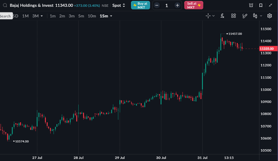278x161 pixels.
Task: Open chart settings gear icon
Action: tap(269, 16)
